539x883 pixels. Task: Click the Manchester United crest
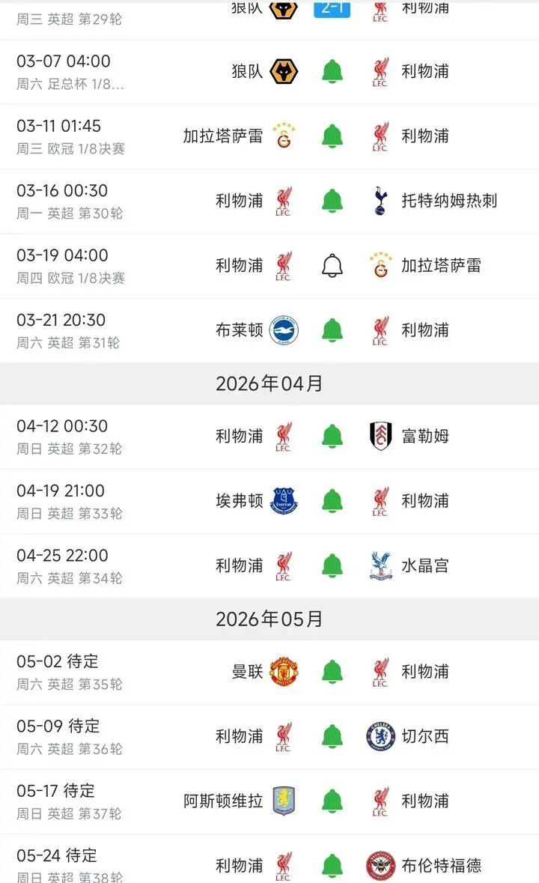pos(284,672)
